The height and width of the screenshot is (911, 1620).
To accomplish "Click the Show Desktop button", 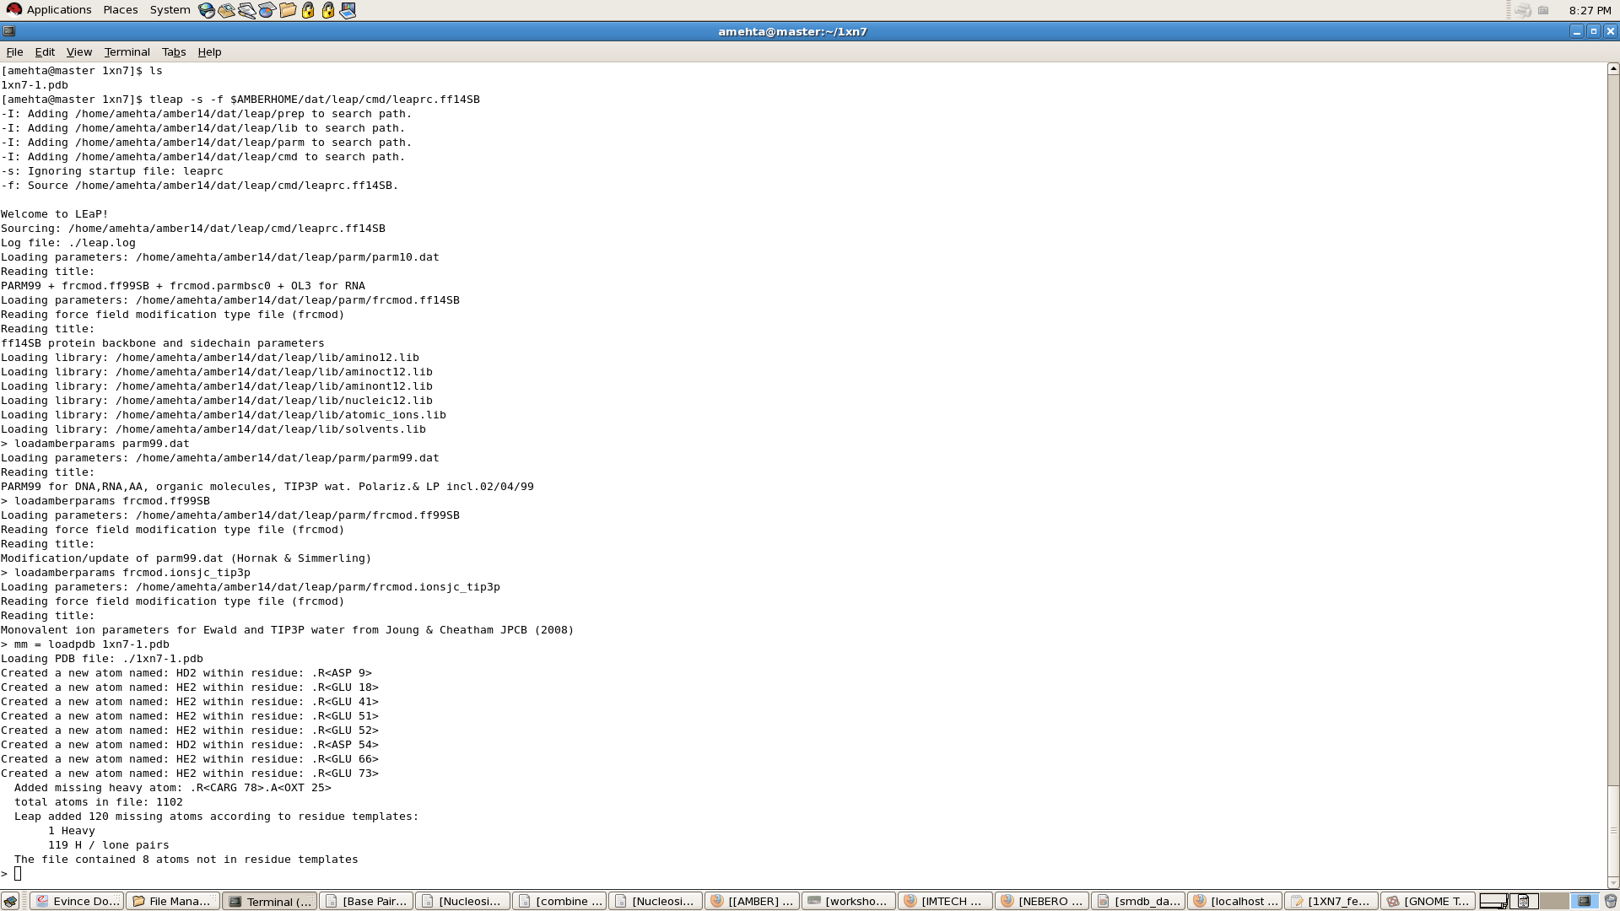I will click(x=10, y=901).
